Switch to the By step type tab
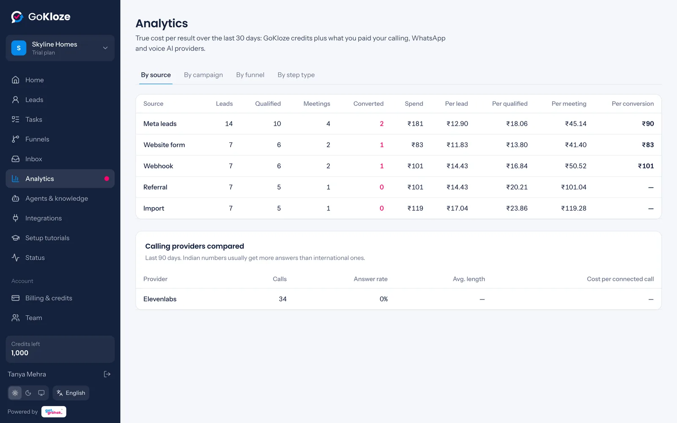 point(296,75)
